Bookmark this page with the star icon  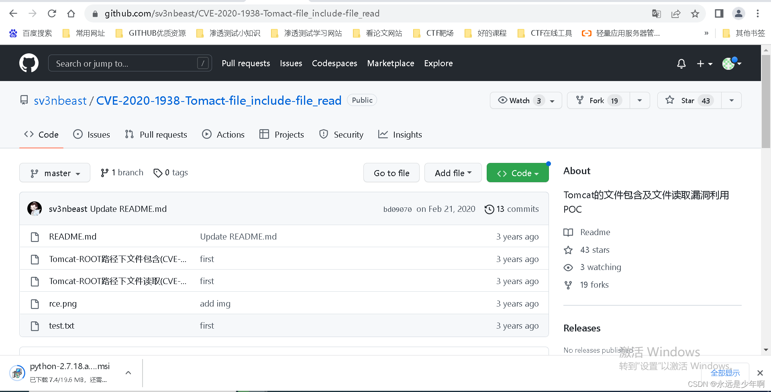click(695, 14)
